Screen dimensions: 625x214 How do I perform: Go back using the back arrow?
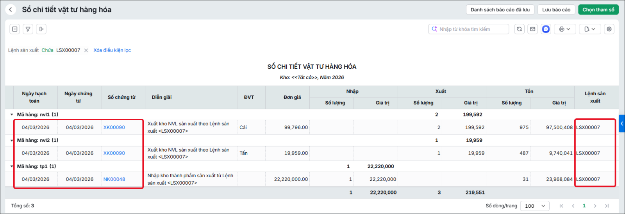(11, 10)
